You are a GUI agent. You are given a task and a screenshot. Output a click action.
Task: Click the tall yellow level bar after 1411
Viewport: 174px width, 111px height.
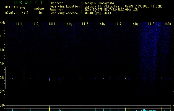[24, 108]
